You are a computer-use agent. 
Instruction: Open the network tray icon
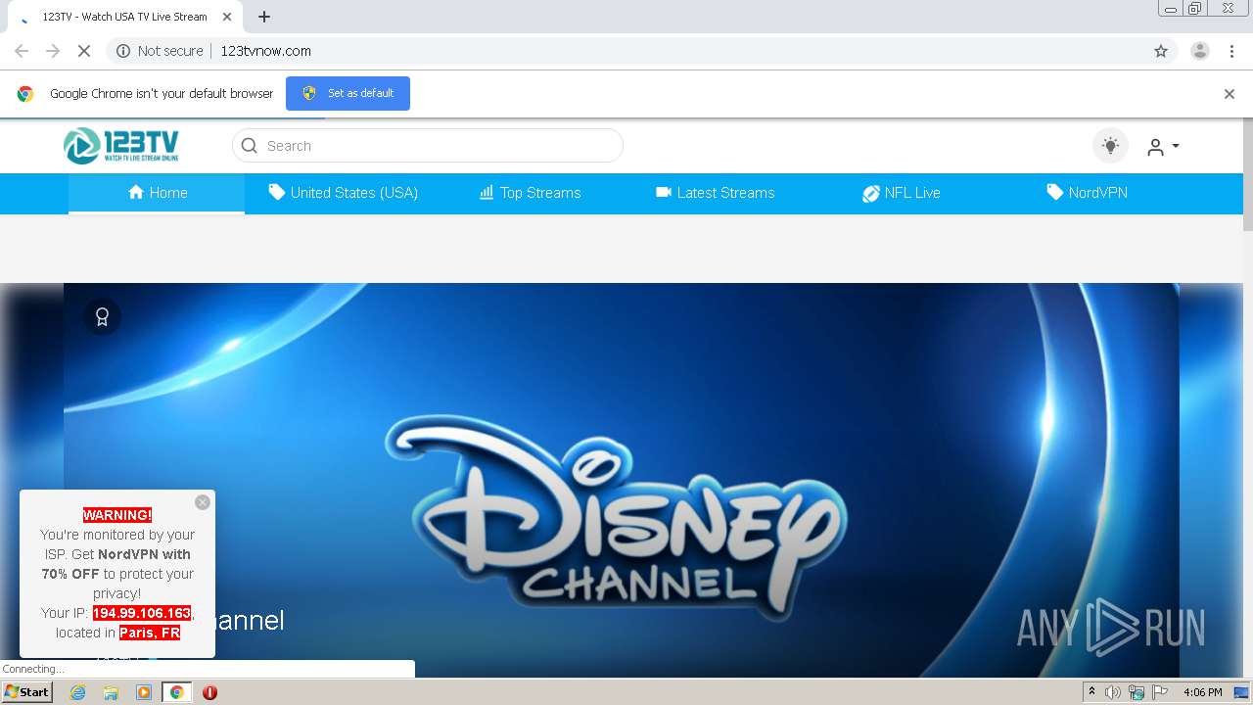pyautogui.click(x=1137, y=692)
